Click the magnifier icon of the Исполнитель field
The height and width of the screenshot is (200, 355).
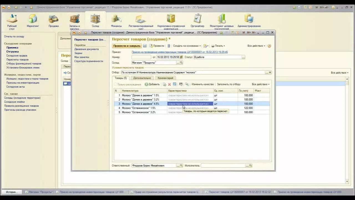(250, 166)
